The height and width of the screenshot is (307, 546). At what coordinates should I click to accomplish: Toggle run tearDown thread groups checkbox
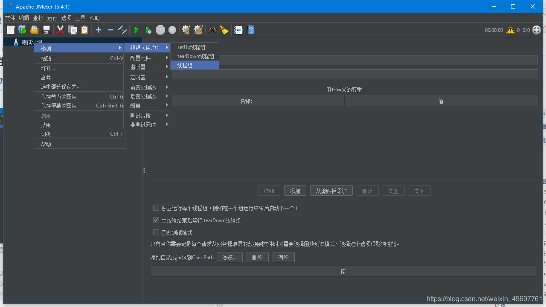tap(156, 220)
